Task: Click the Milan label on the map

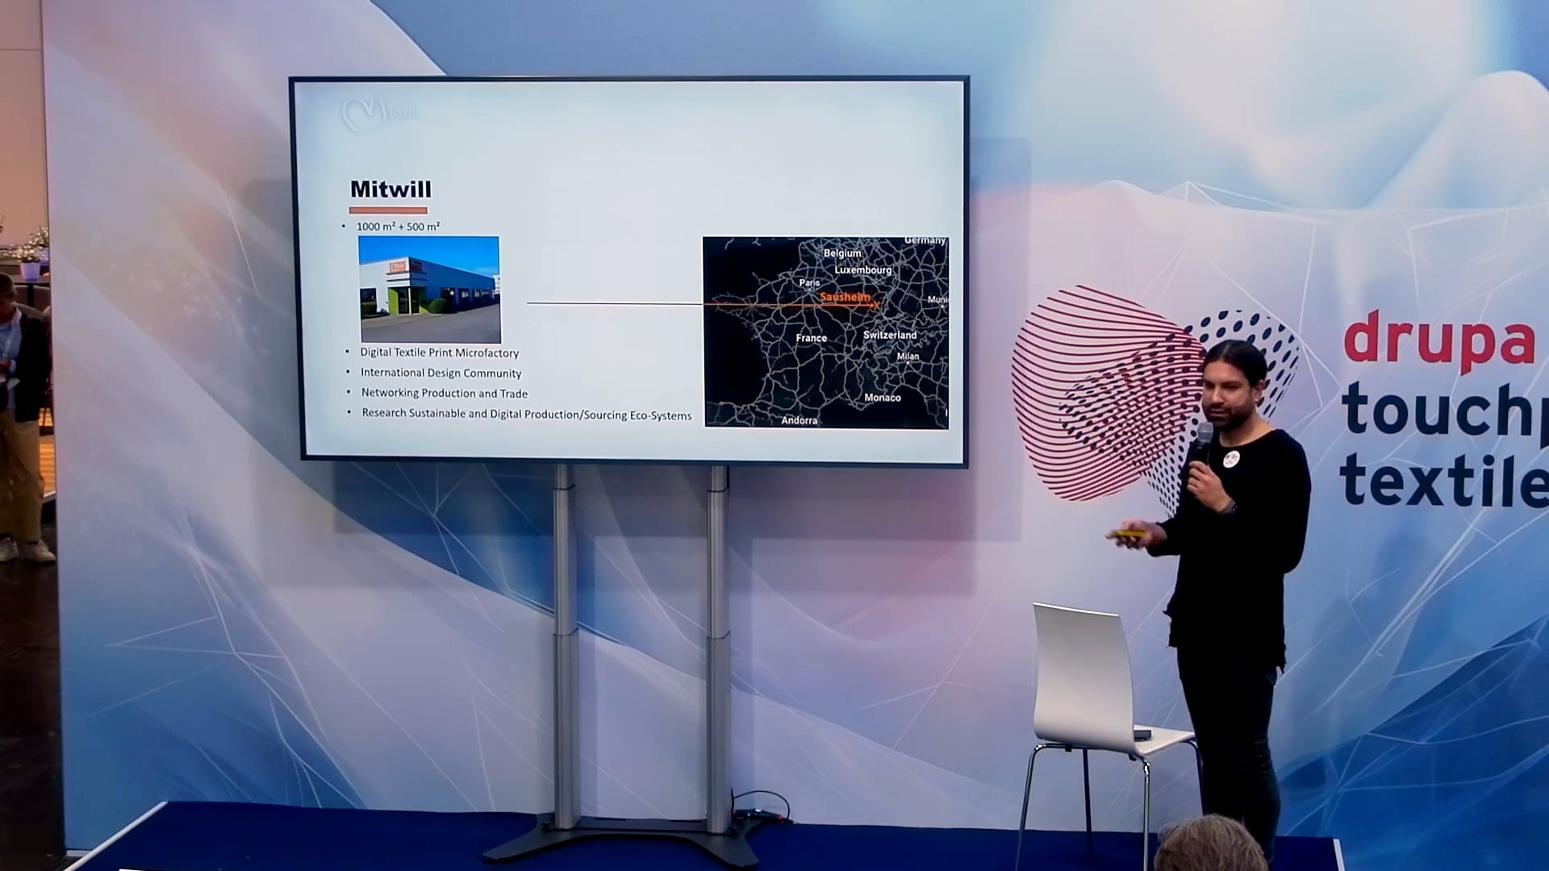Action: point(908,356)
